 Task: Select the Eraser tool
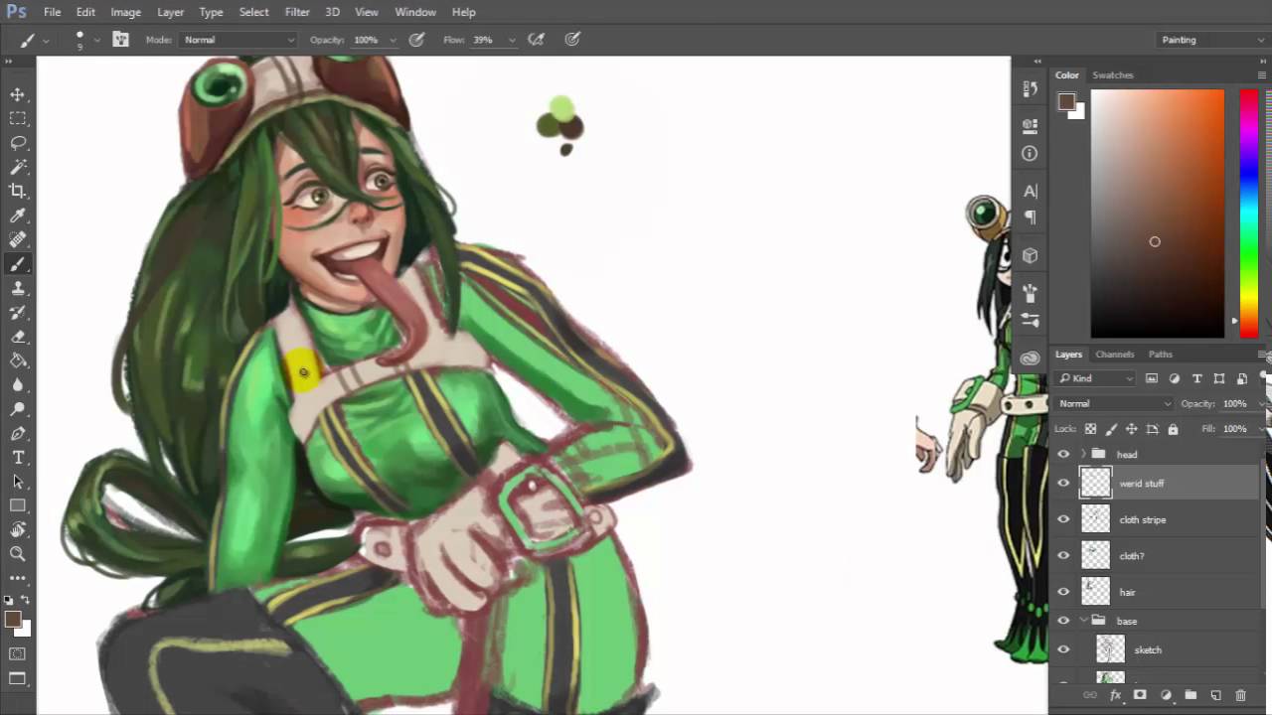click(18, 337)
